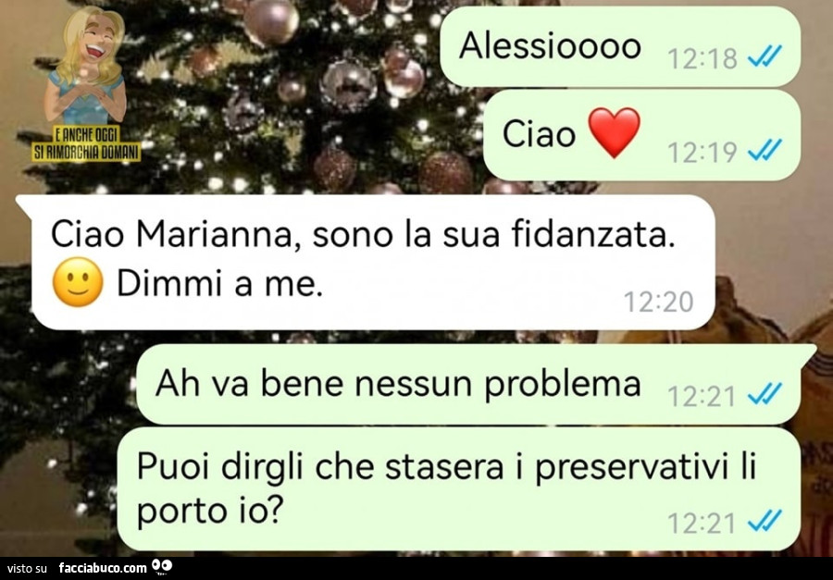Open the facciabuco.com link
The image size is (833, 580).
(102, 568)
